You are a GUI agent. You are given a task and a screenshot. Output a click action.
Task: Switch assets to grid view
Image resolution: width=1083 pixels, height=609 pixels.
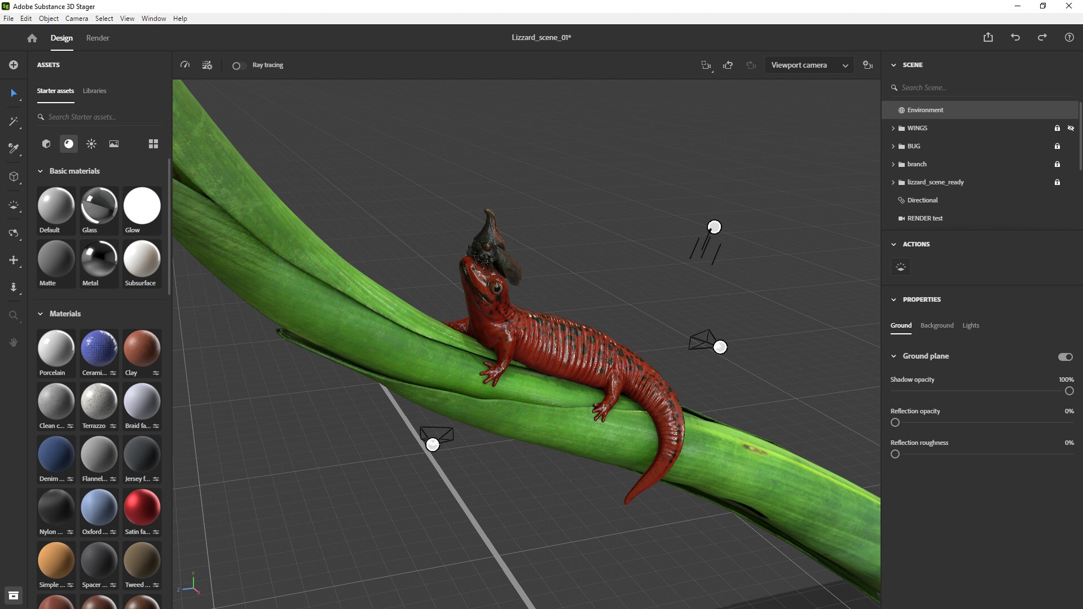click(153, 144)
